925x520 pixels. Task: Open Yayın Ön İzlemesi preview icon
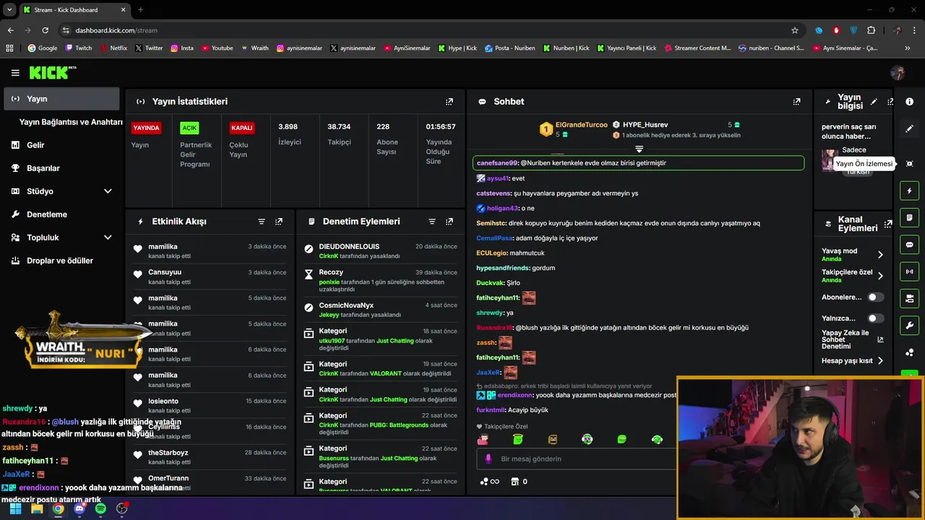(x=910, y=164)
